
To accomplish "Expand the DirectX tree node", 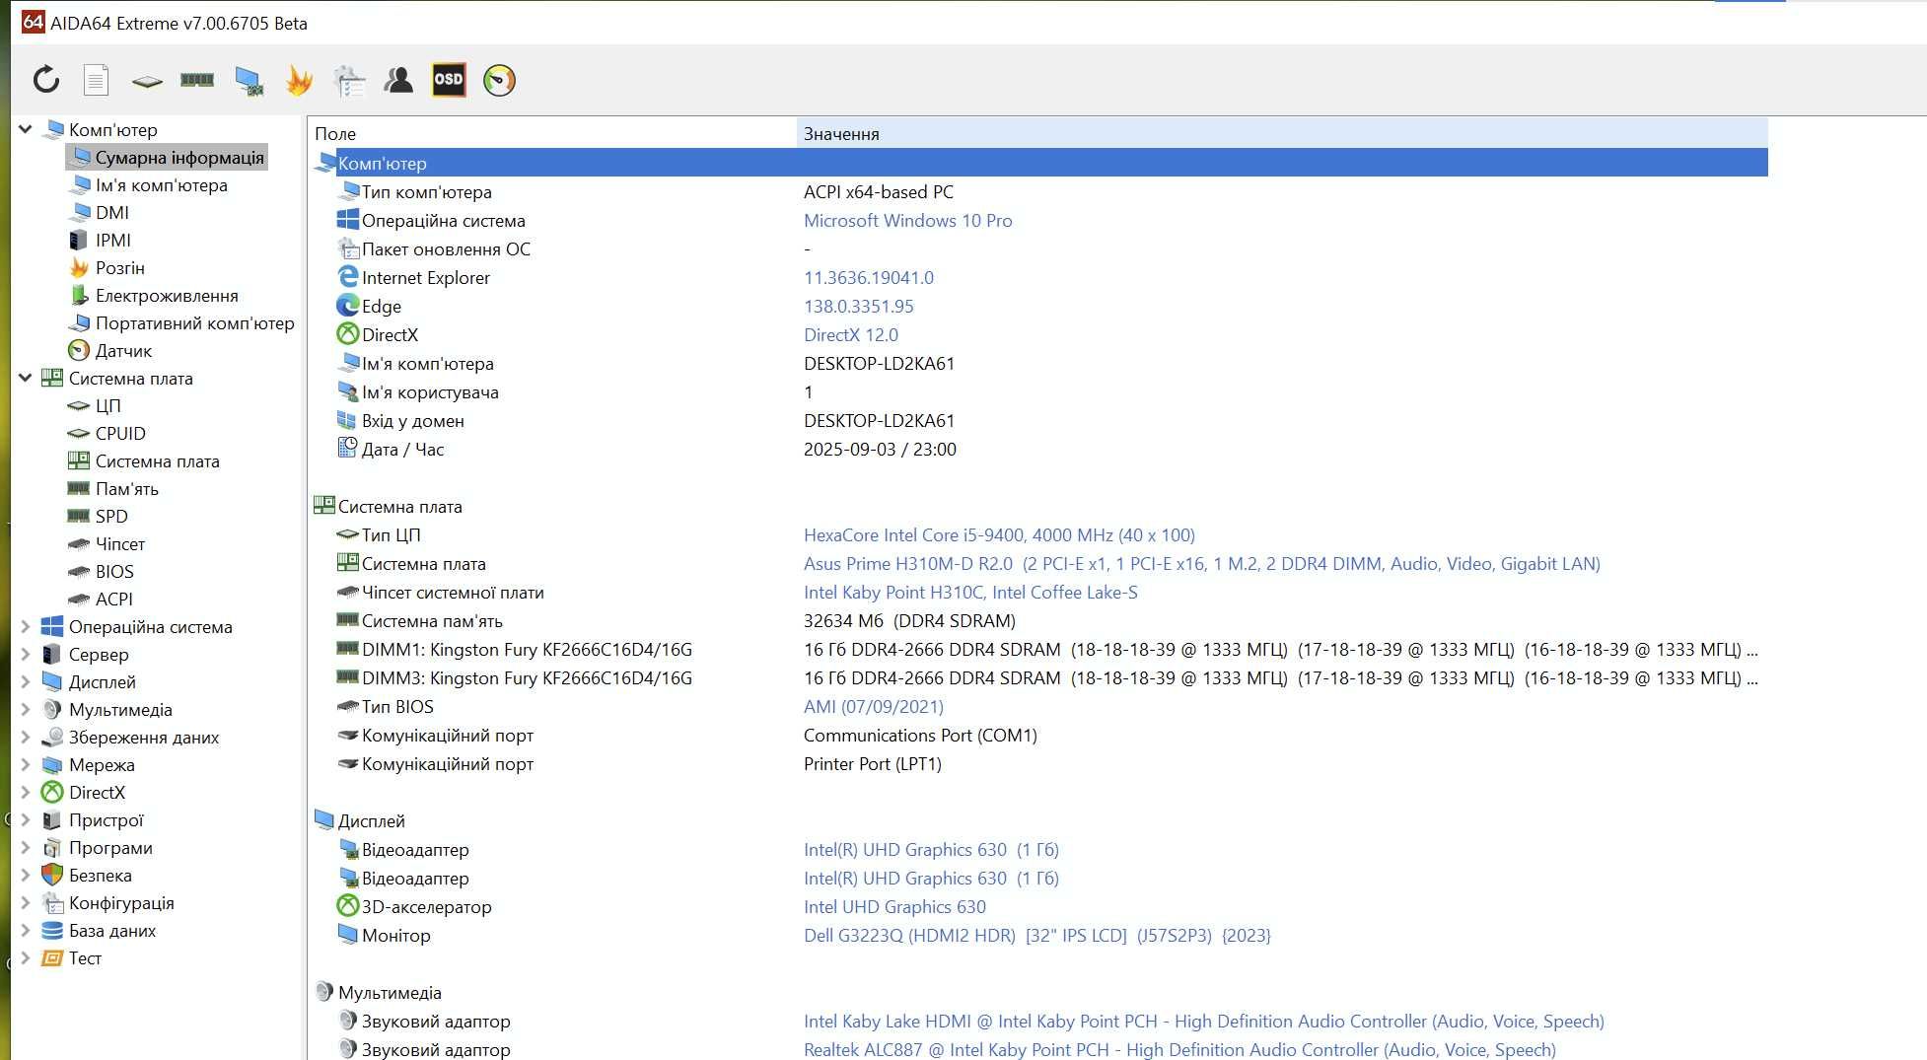I will click(26, 792).
